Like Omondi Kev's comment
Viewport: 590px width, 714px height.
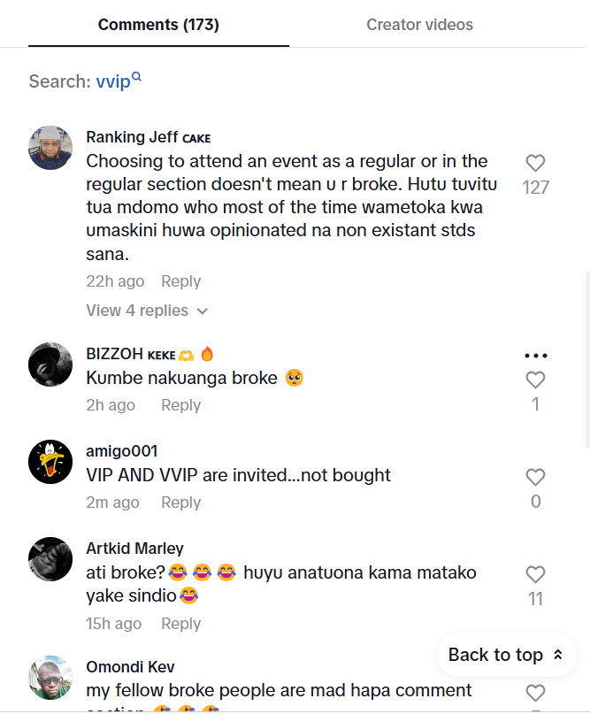pyautogui.click(x=535, y=693)
